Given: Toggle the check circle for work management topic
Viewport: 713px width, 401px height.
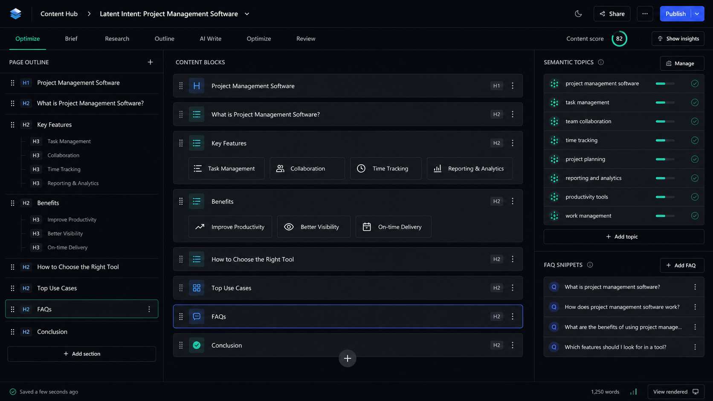Looking at the screenshot, I should (x=695, y=216).
